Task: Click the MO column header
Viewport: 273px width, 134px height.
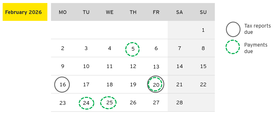Action: coord(63,12)
